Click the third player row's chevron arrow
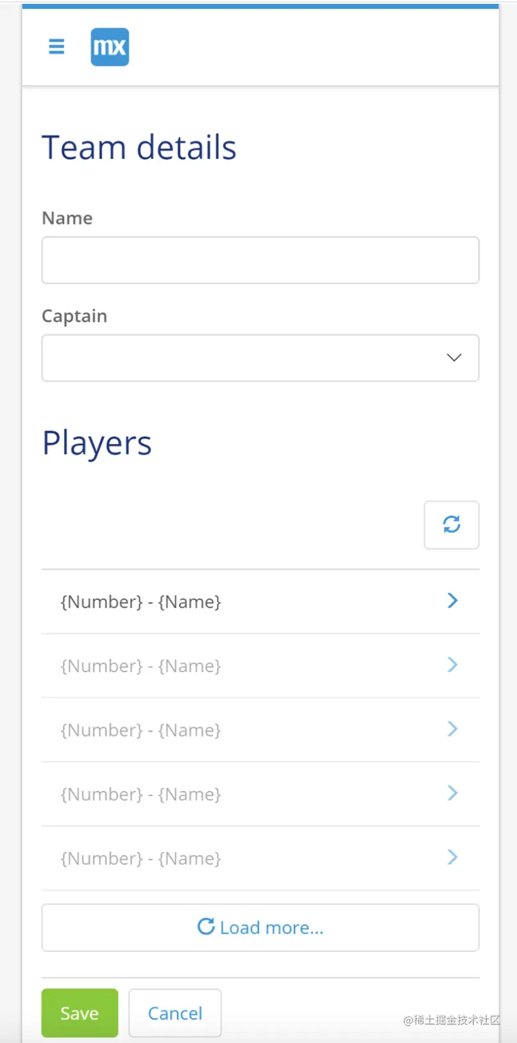Screen dimensions: 517x1043 [452, 729]
